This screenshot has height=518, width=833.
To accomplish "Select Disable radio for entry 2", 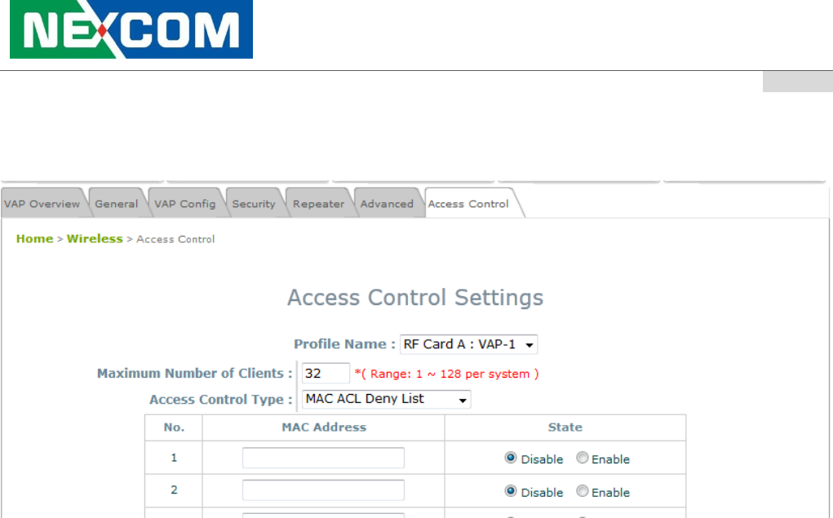I will point(511,492).
